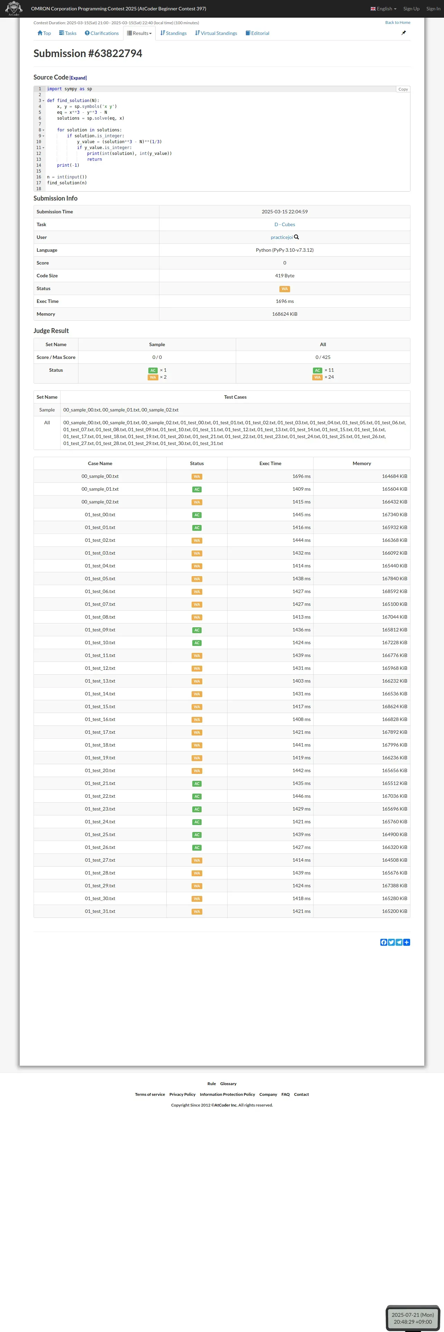Click the WA badge of 00_sample_00.txt
This screenshot has height=1332, width=444.
tap(197, 477)
